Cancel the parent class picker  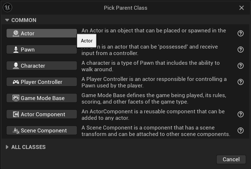(x=231, y=159)
